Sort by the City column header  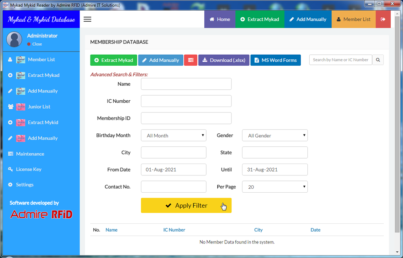[x=258, y=230]
